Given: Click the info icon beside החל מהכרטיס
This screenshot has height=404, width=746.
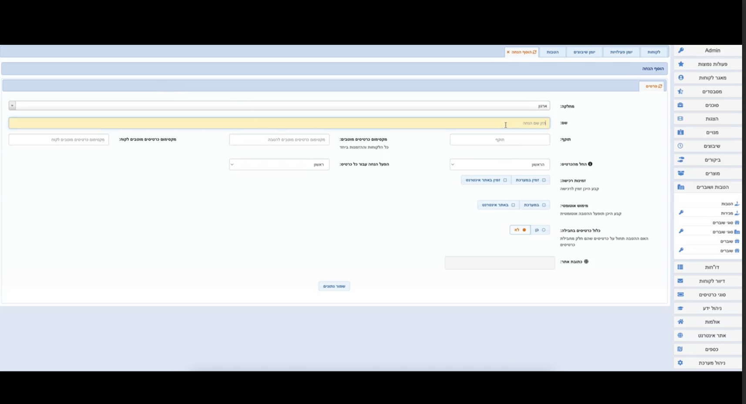Looking at the screenshot, I should (590, 164).
